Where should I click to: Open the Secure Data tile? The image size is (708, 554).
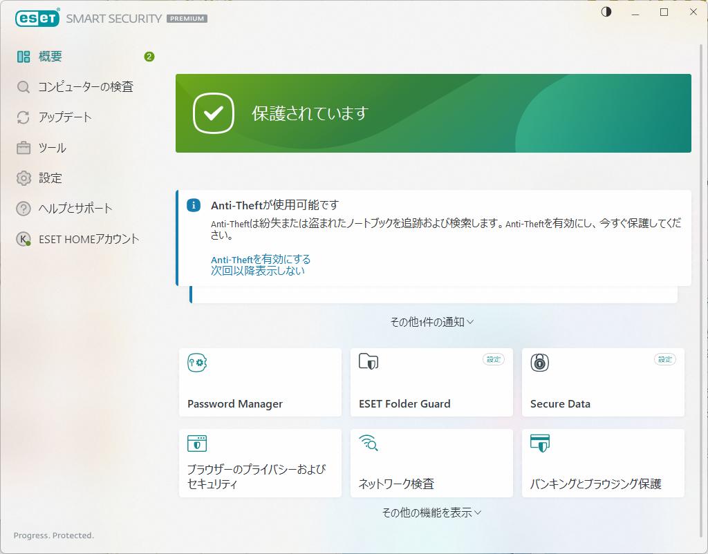coord(603,382)
